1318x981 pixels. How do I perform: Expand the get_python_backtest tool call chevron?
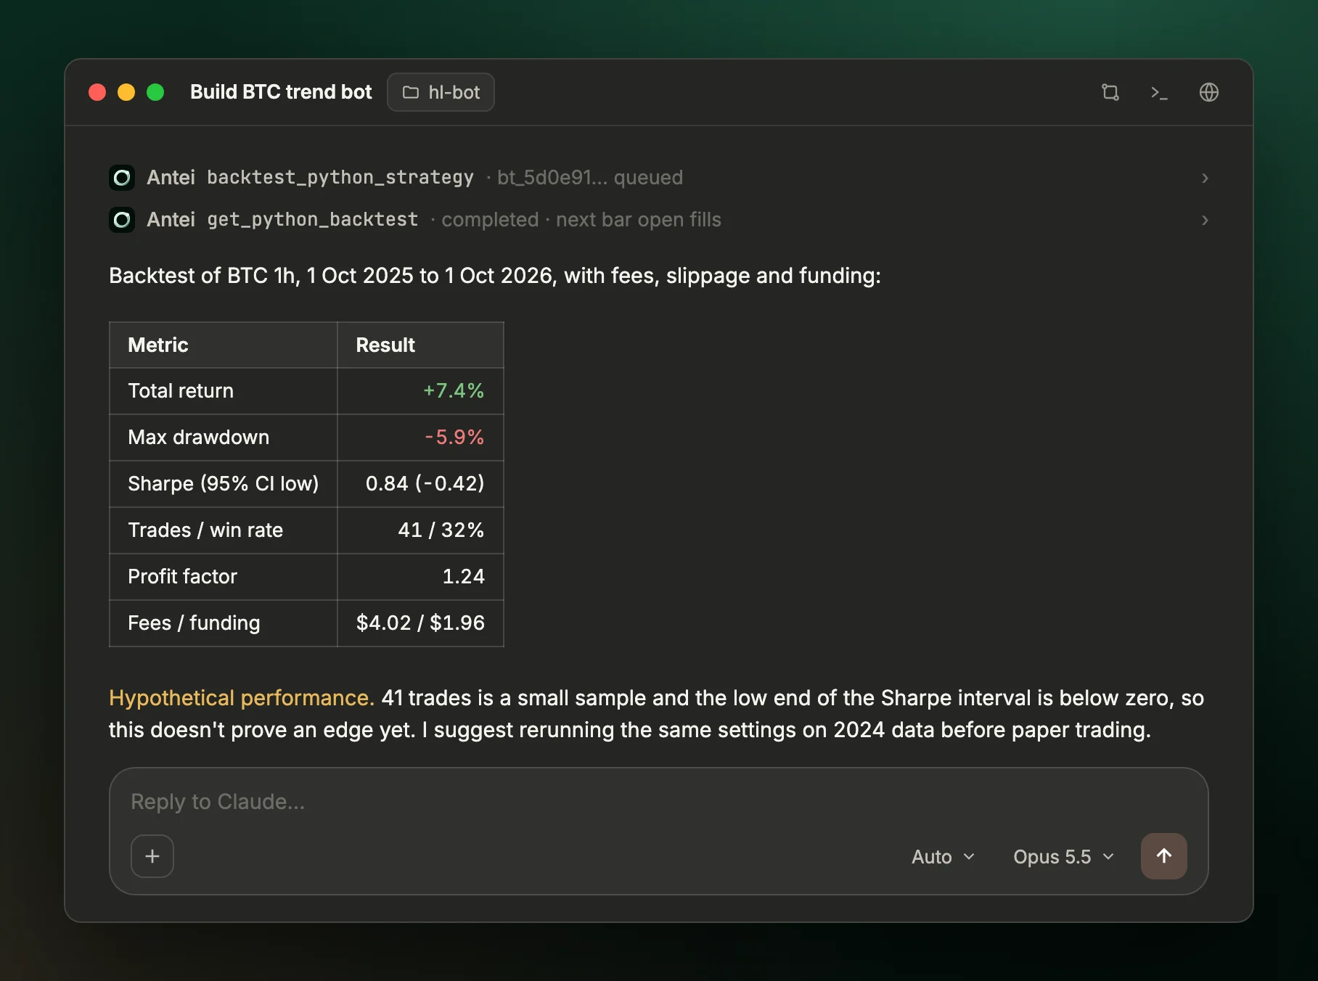[1205, 220]
